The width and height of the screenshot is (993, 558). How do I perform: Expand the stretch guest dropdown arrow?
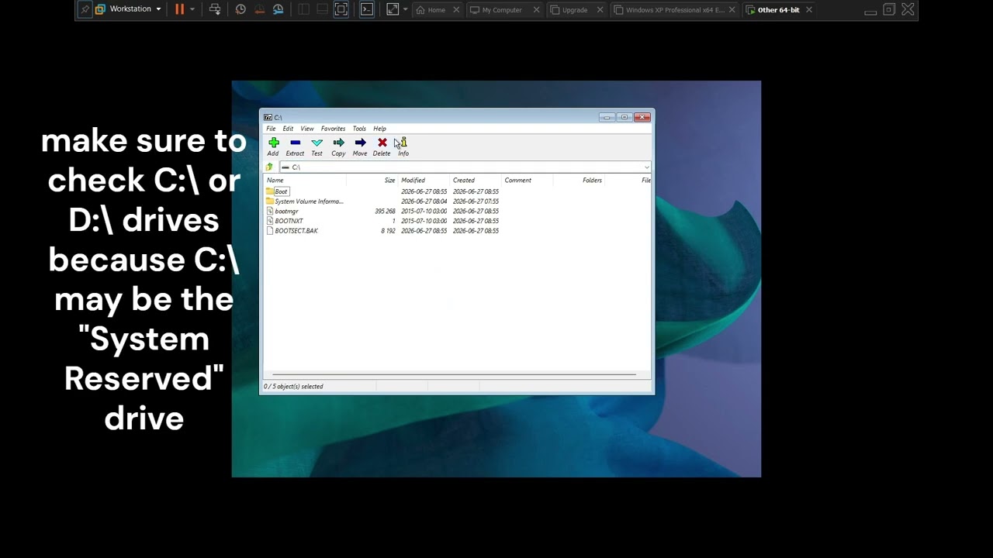click(405, 9)
